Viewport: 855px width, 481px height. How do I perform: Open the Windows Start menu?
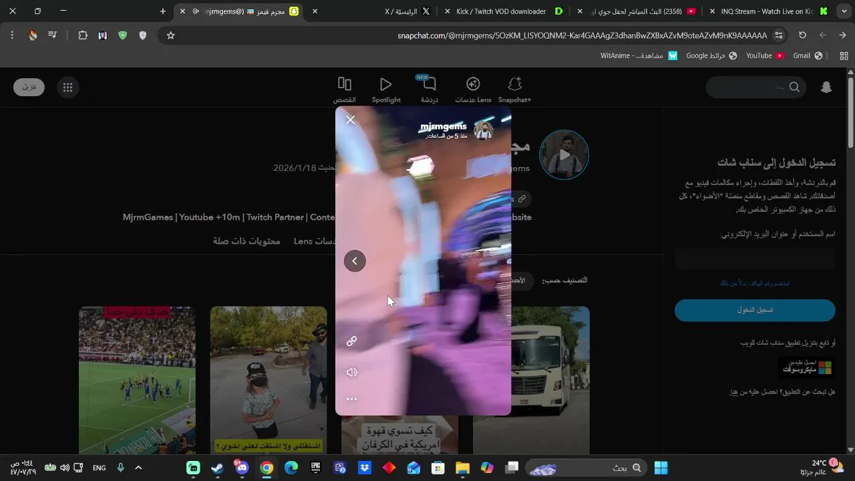click(x=661, y=468)
